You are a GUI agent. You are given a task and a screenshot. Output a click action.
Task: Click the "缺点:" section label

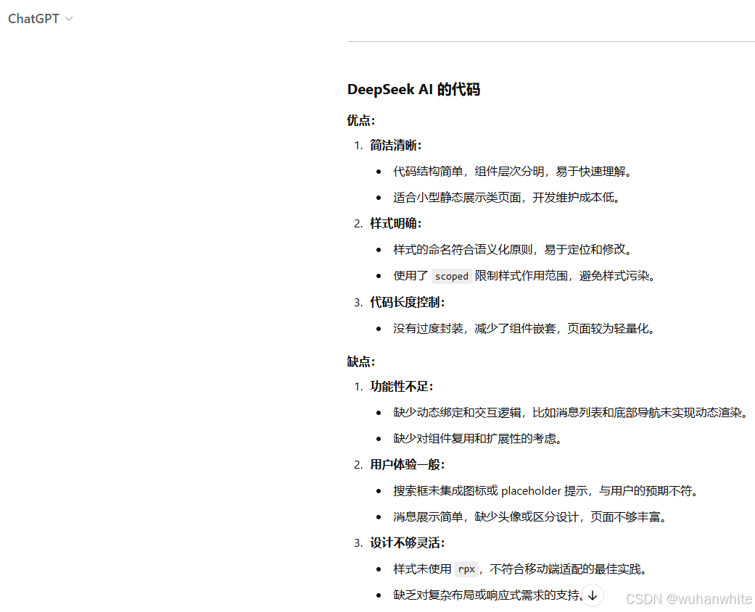point(361,361)
